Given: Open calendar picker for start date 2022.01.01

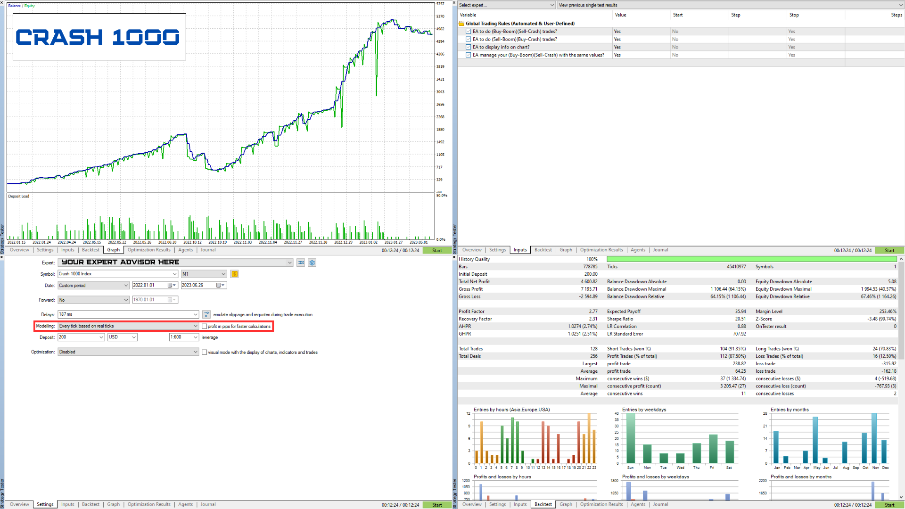Looking at the screenshot, I should 170,285.
